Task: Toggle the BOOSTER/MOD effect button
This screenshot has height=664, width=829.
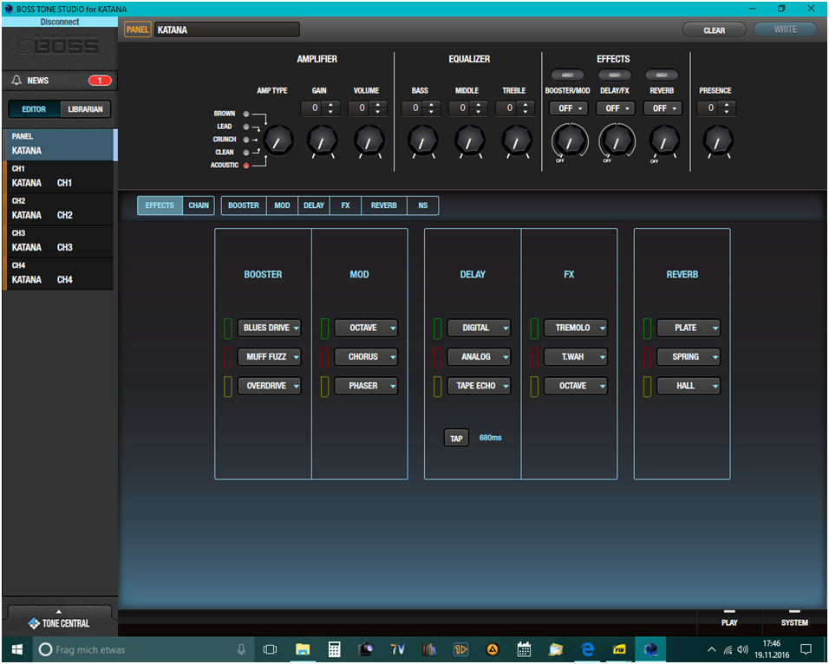Action: click(x=567, y=75)
